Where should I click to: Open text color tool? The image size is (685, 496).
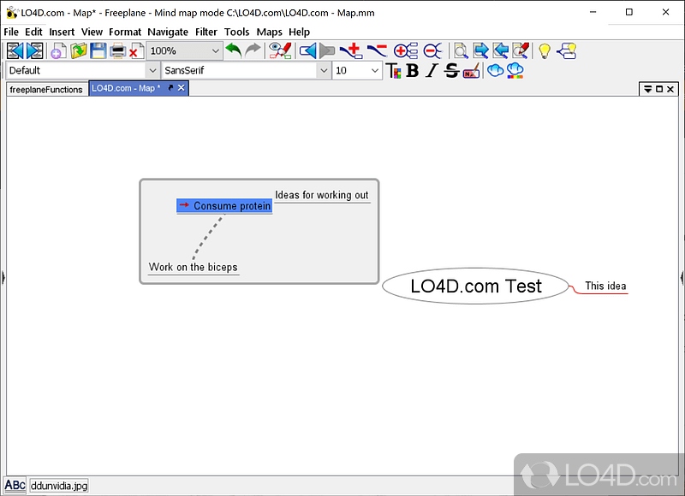[394, 71]
